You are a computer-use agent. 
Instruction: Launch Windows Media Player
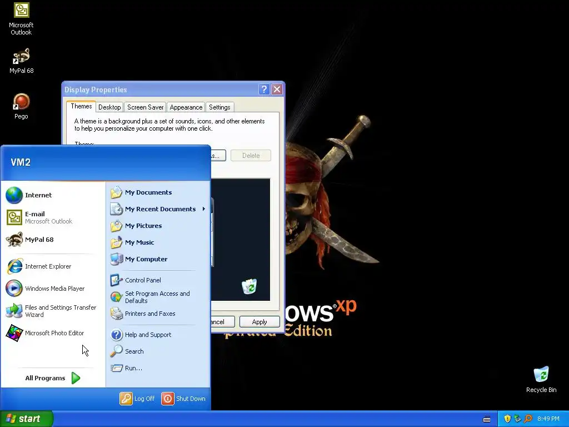[53, 289]
